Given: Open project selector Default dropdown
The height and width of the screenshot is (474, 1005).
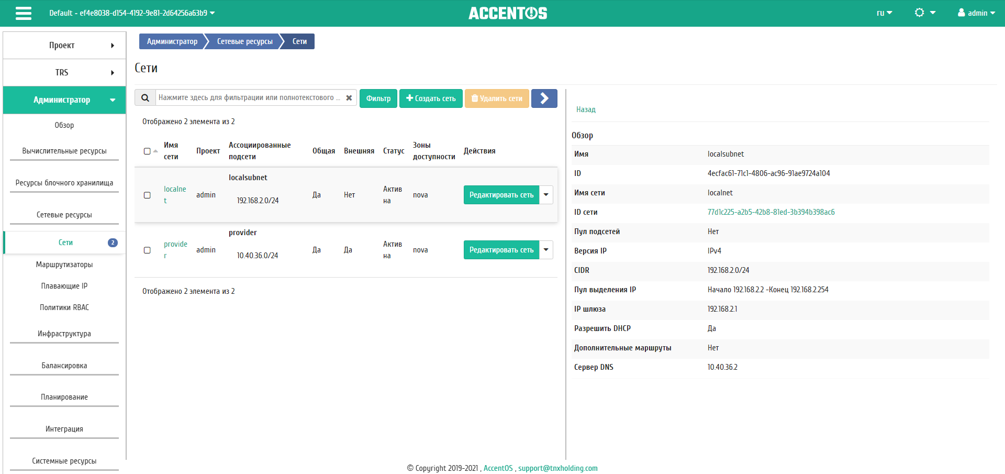Looking at the screenshot, I should coord(132,13).
